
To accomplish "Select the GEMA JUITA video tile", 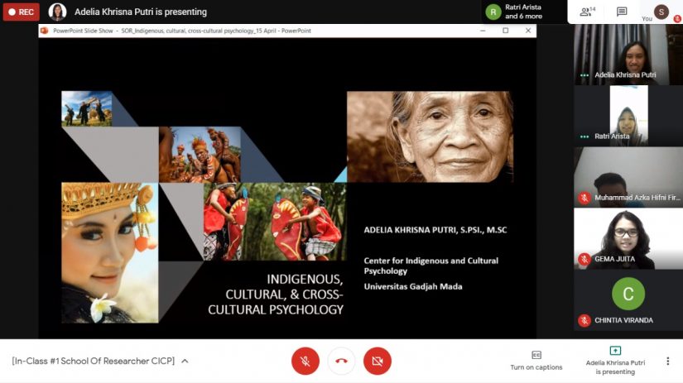I will point(628,237).
